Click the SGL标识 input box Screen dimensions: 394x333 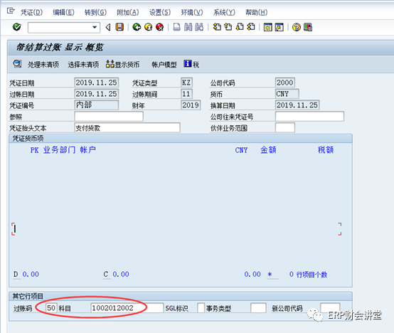coord(201,308)
